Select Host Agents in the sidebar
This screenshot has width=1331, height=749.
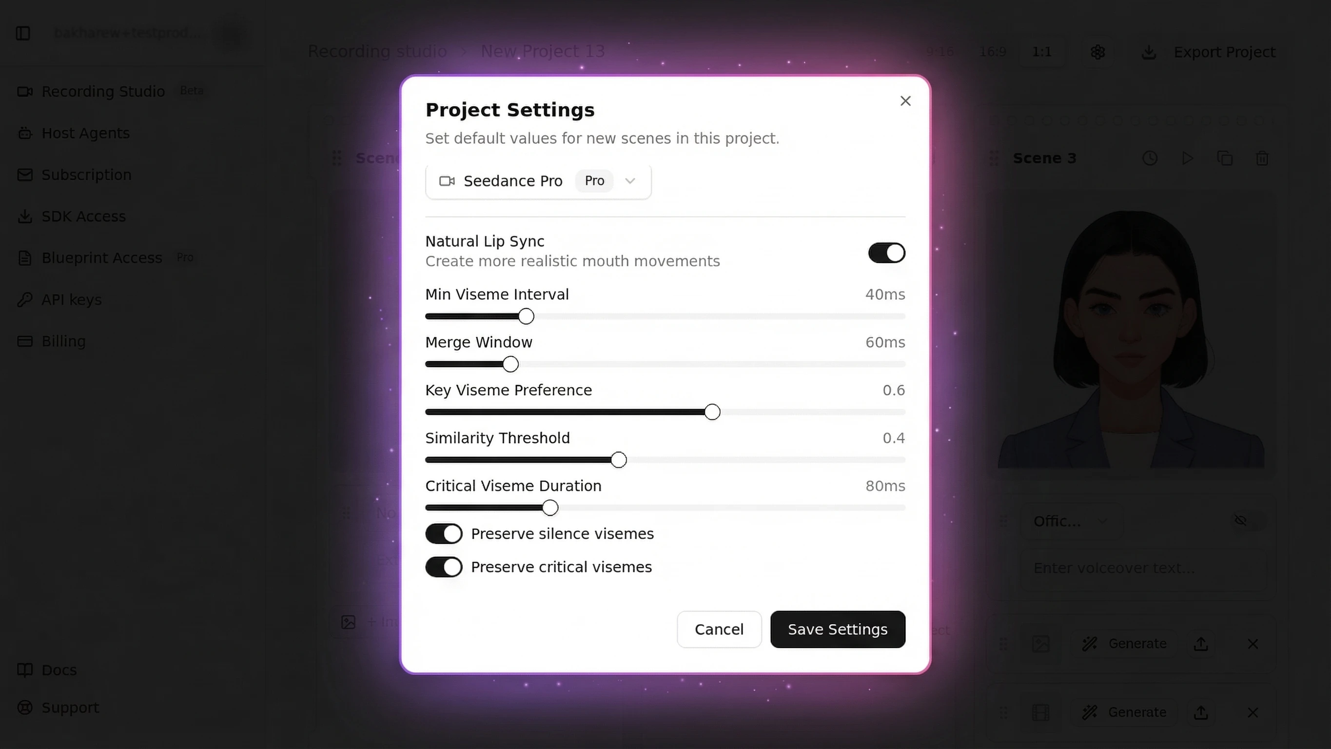[x=85, y=133]
